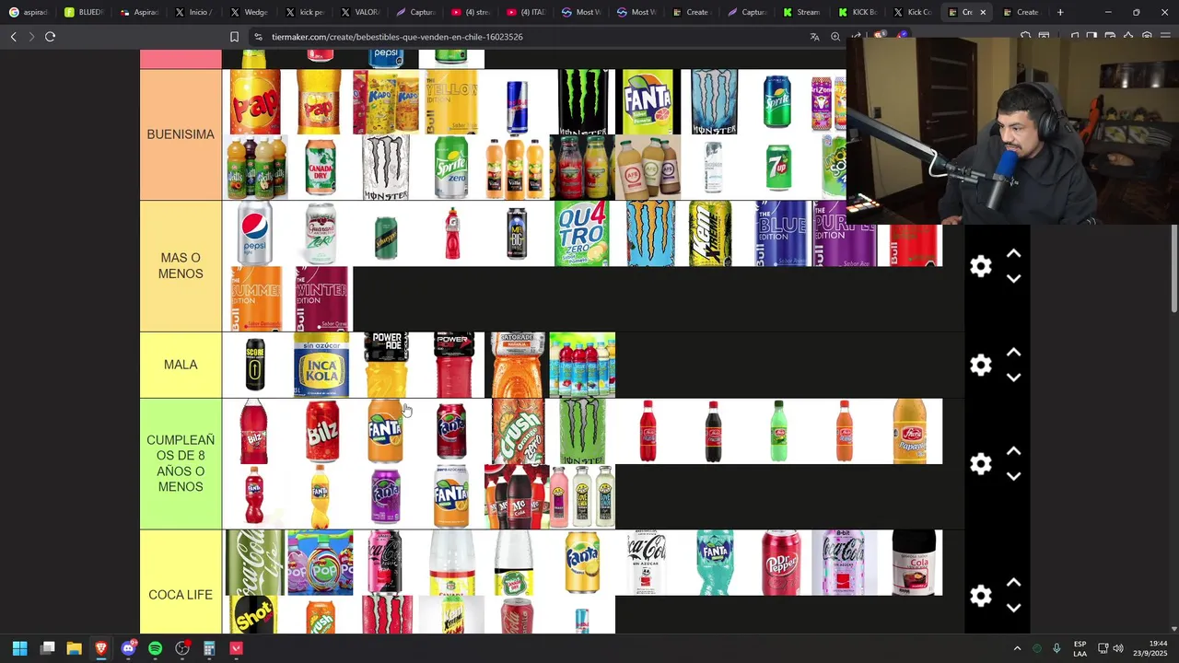This screenshot has height=663, width=1179.
Task: Click the browser forward arrow
Action: coord(31,37)
